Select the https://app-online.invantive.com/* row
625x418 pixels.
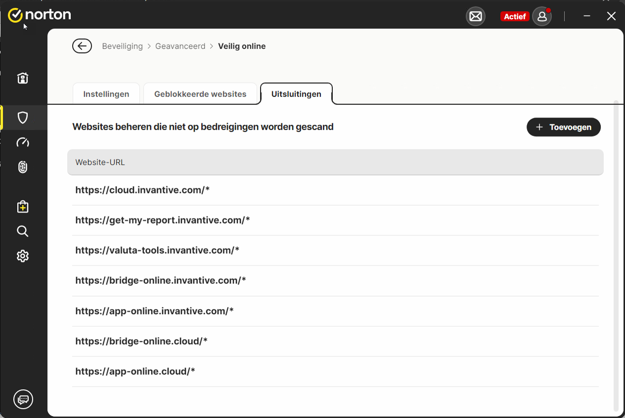335,311
